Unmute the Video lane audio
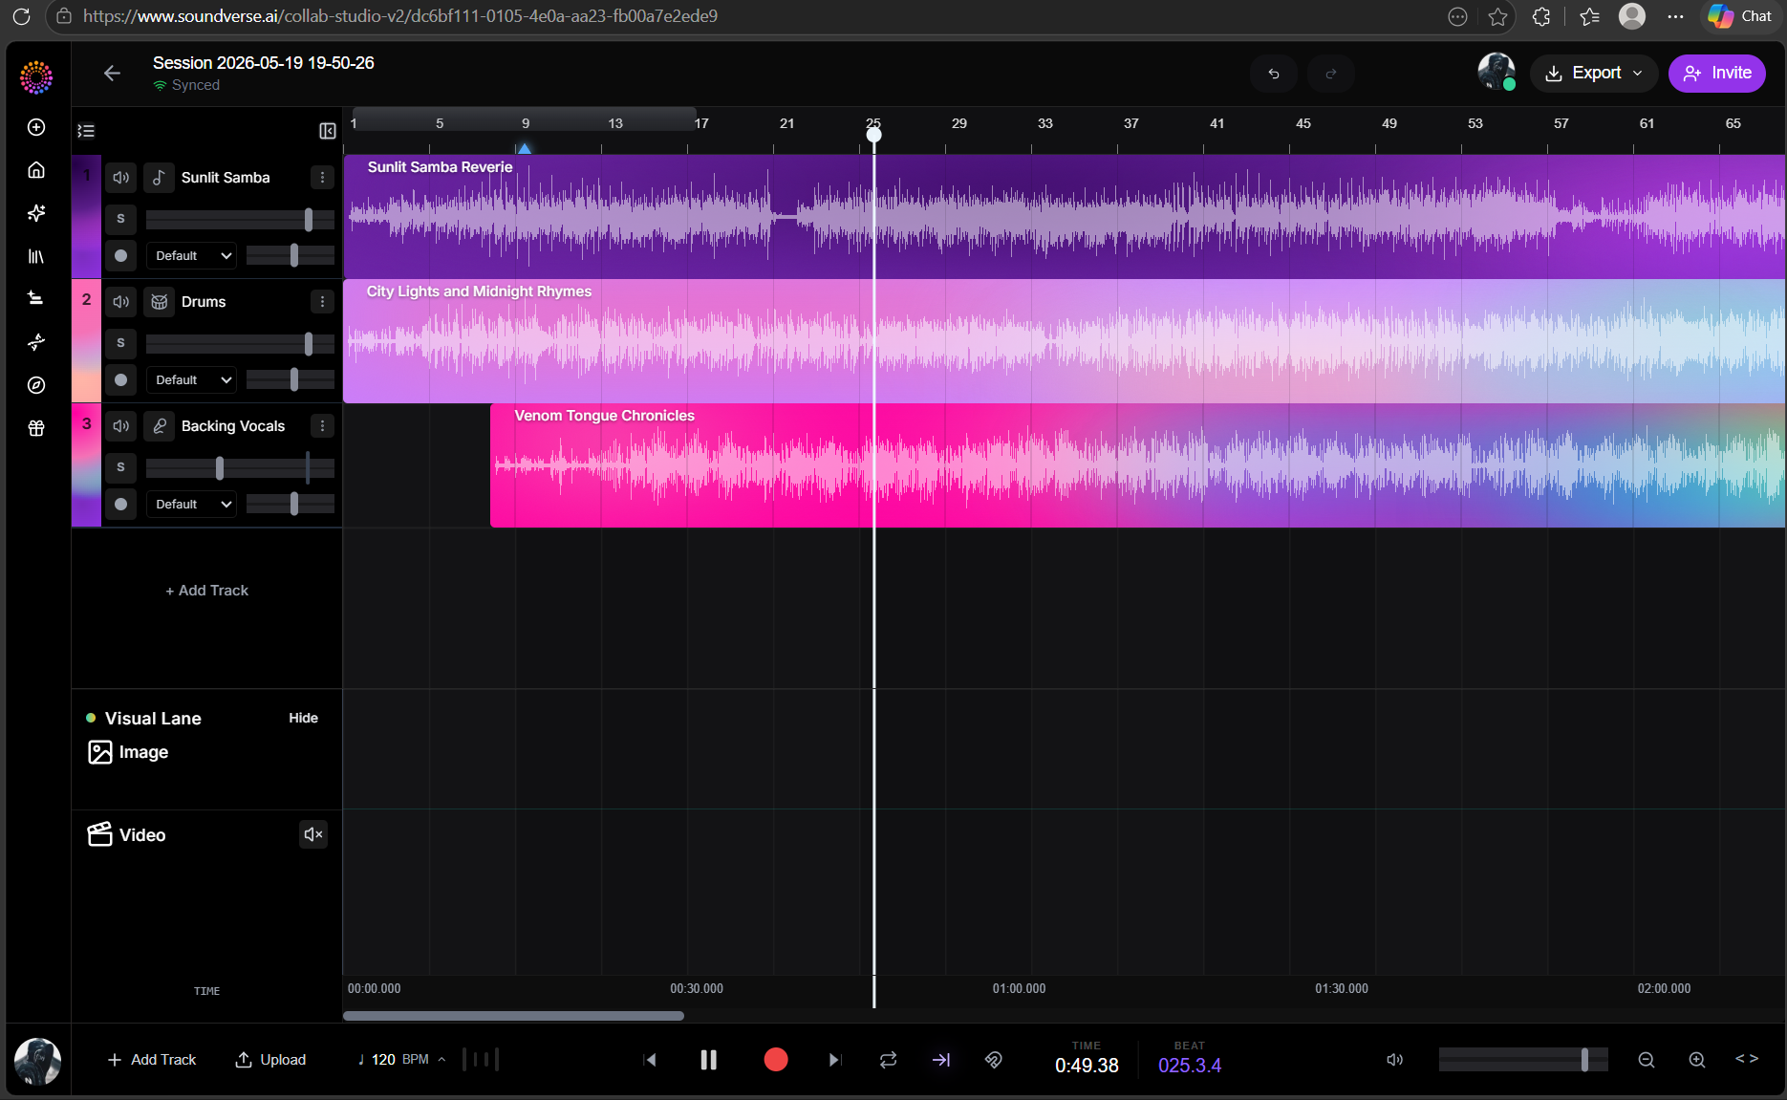The image size is (1787, 1100). coord(313,834)
